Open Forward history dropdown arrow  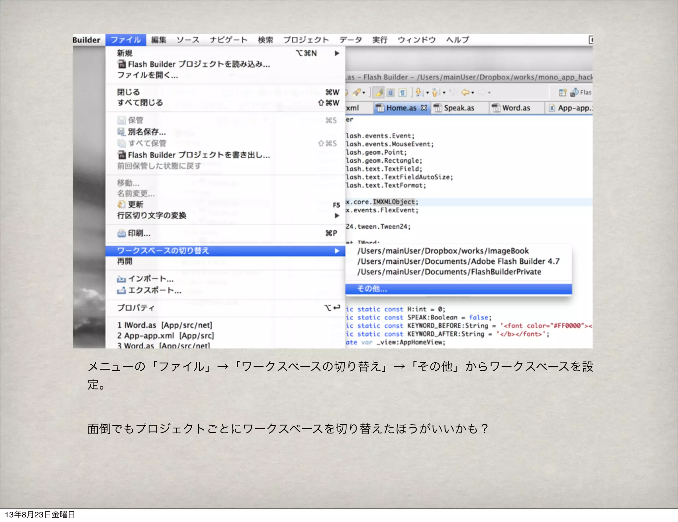coord(489,93)
